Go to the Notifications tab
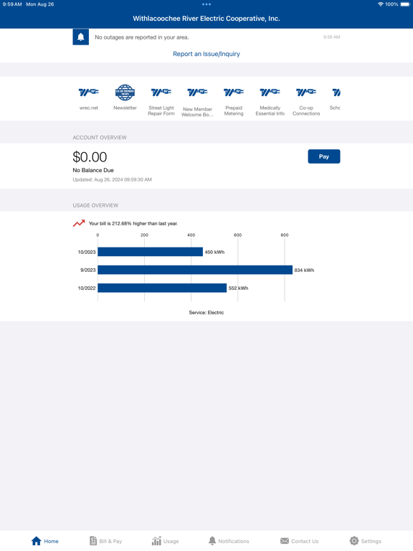This screenshot has width=413, height=551. point(229,541)
